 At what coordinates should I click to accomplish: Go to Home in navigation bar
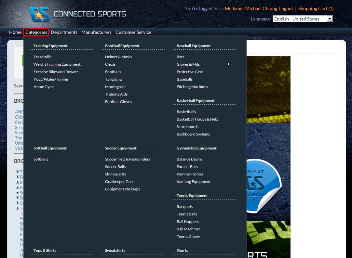[x=15, y=32]
